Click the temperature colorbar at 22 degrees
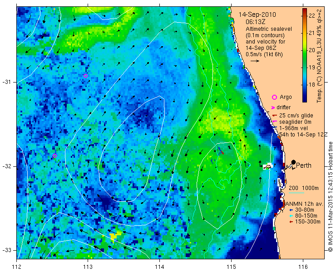Image resolution: width=336 pixels, height=272 pixels. 305,16
